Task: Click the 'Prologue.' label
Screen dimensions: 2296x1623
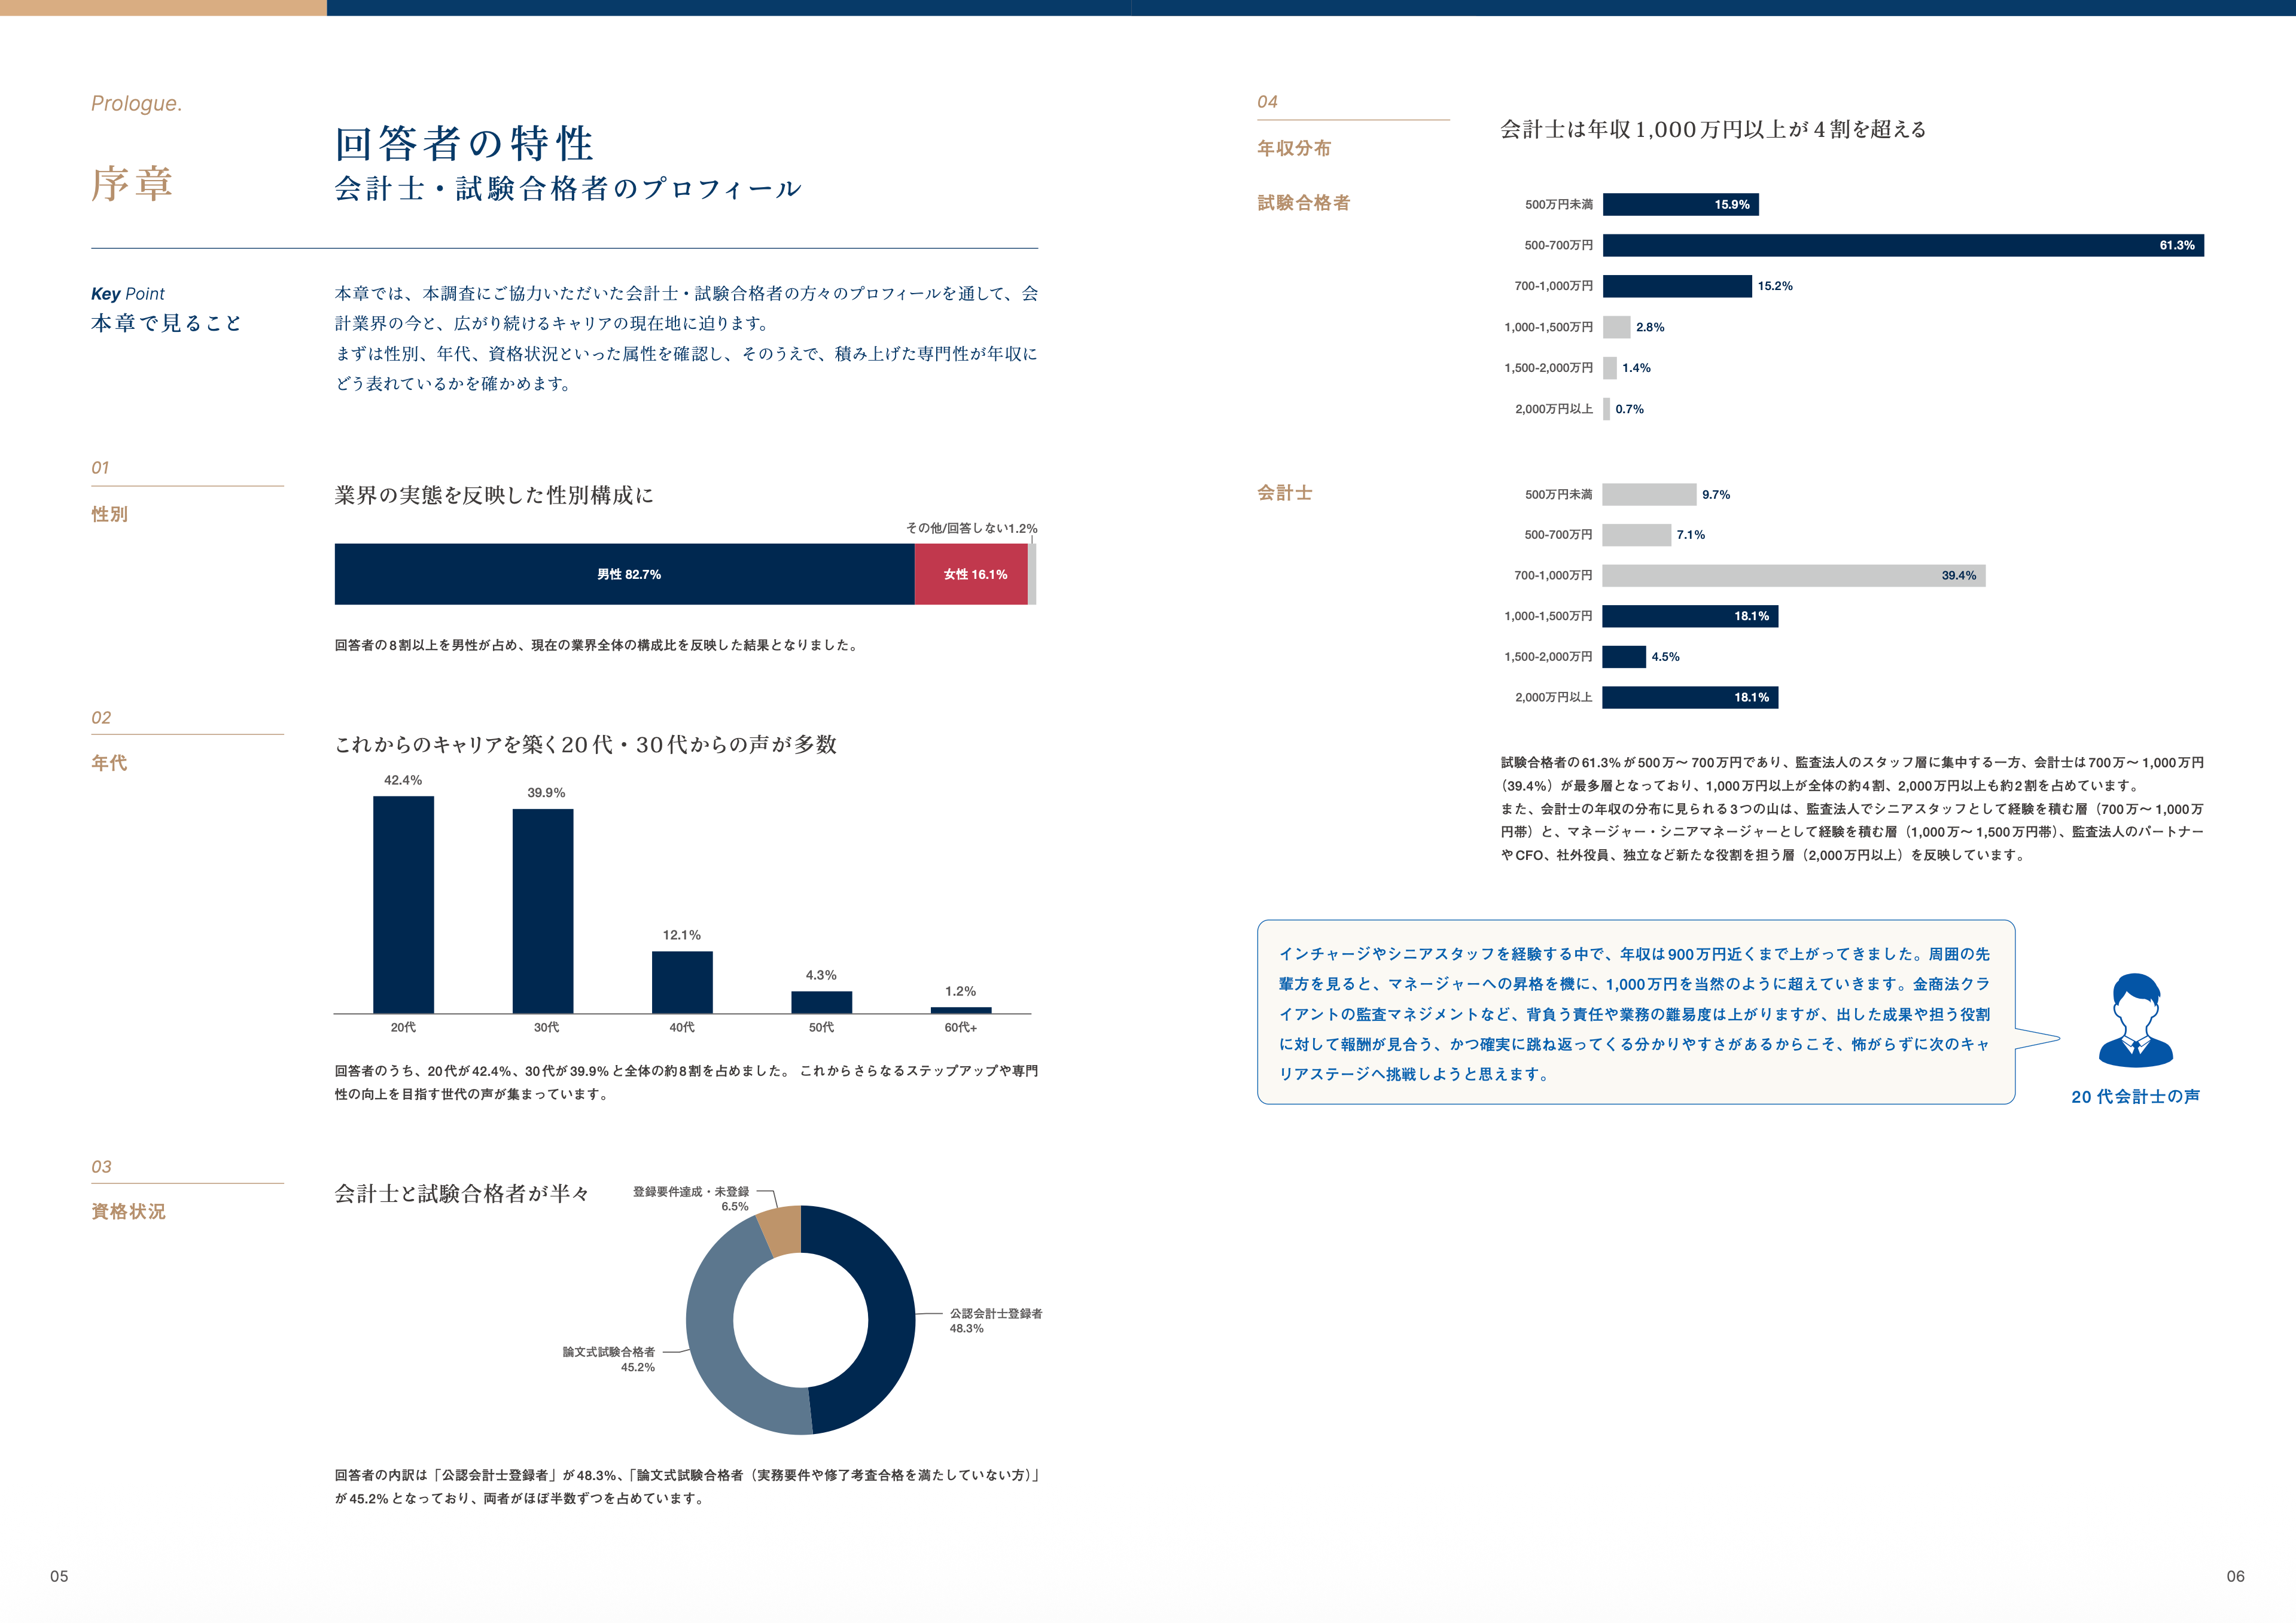Action: 137,104
